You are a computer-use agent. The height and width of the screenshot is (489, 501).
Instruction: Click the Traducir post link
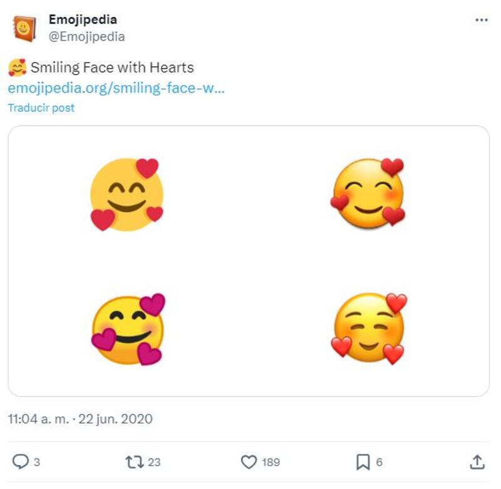41,108
